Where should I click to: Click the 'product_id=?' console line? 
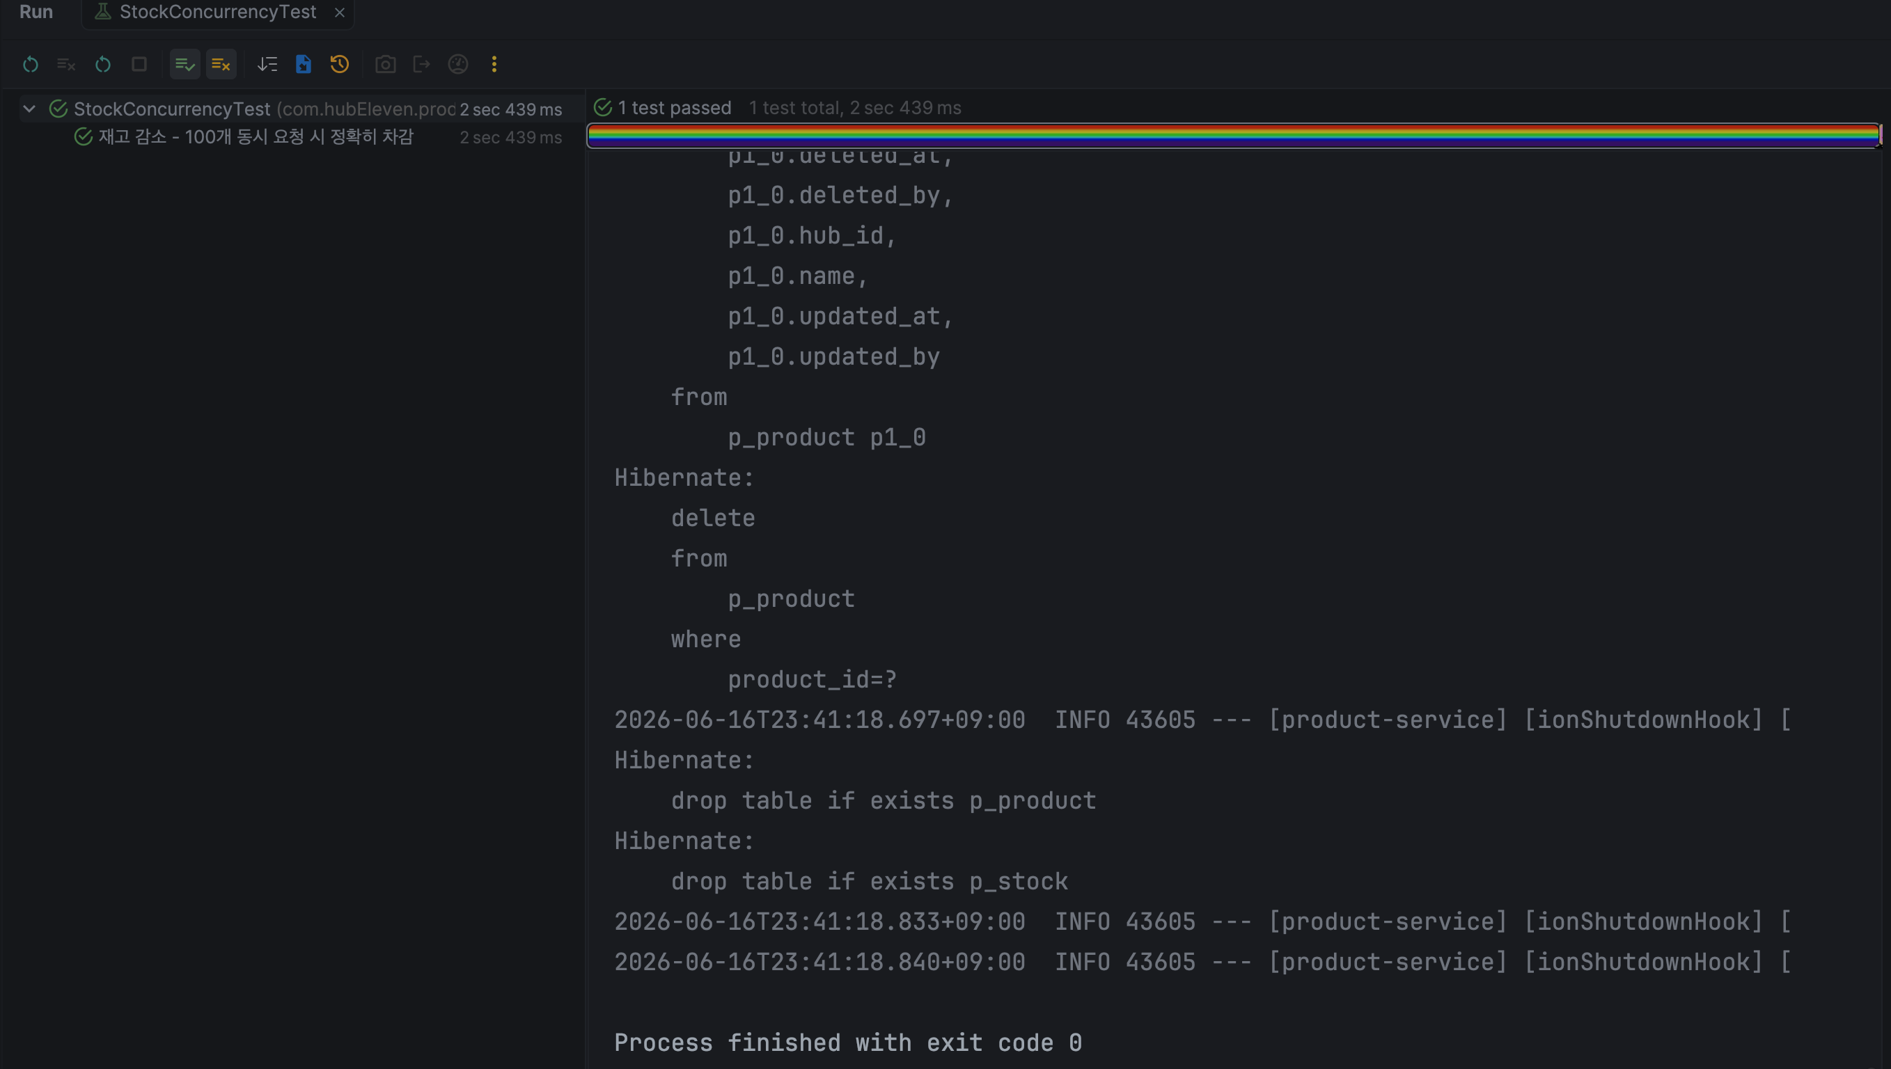click(x=813, y=679)
